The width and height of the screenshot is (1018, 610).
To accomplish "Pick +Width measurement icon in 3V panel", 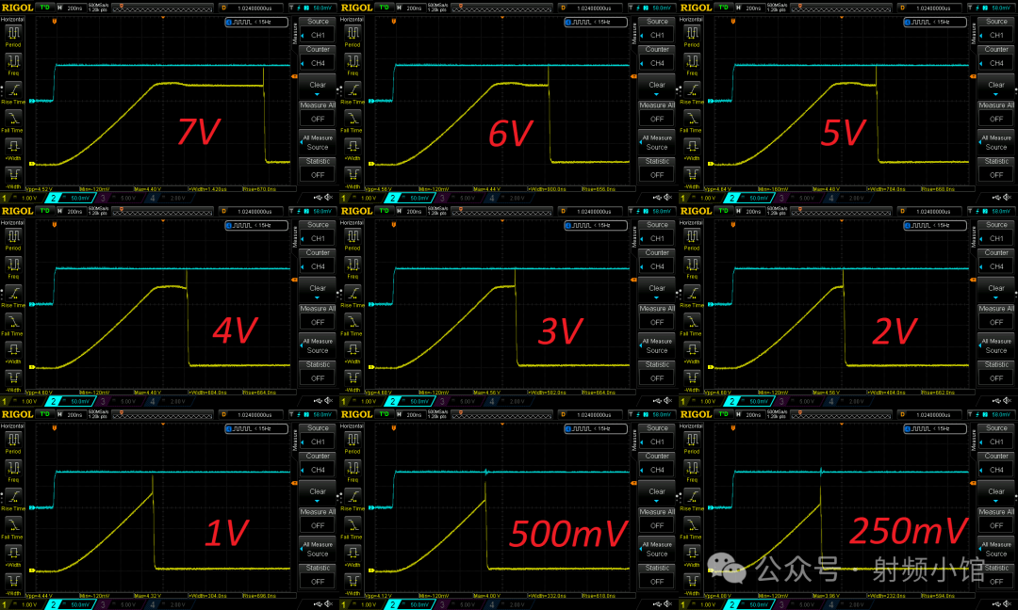I will (353, 350).
